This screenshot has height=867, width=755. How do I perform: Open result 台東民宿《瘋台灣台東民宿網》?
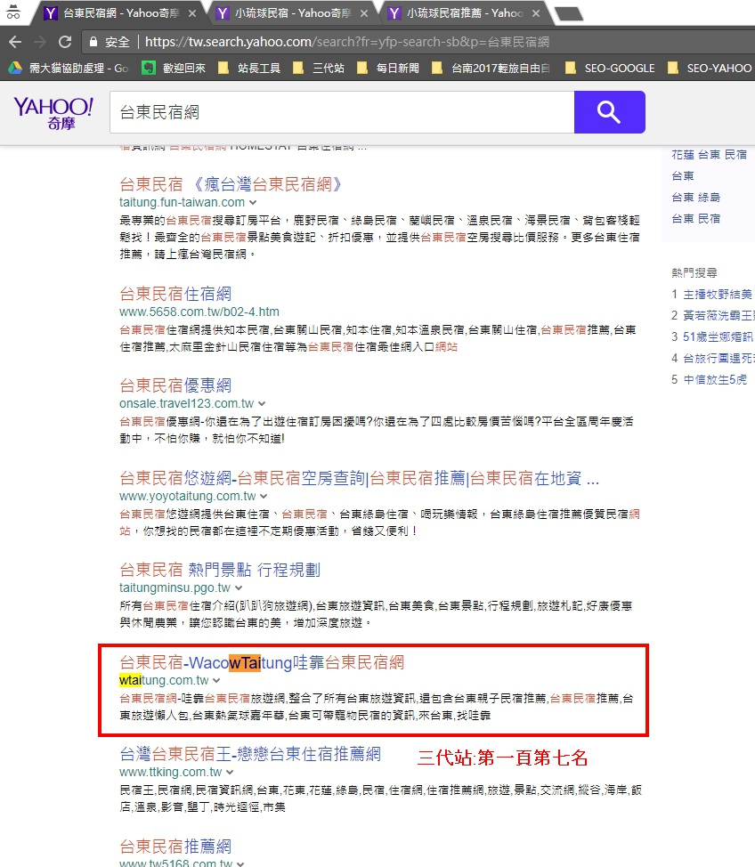[x=231, y=184]
